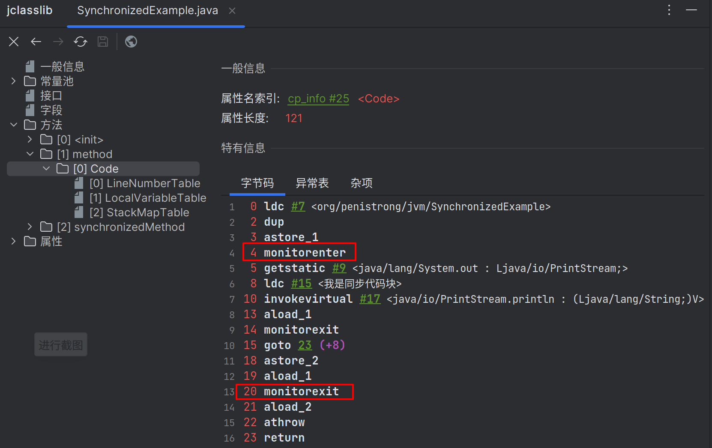
Task: Expand the [0] <init> node chevron
Action: pyautogui.click(x=30, y=139)
